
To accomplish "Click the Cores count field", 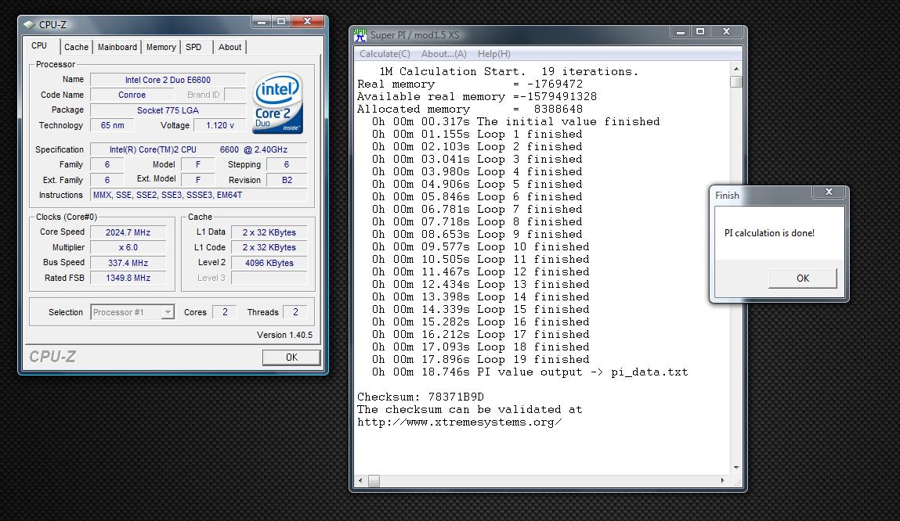I will (x=225, y=312).
